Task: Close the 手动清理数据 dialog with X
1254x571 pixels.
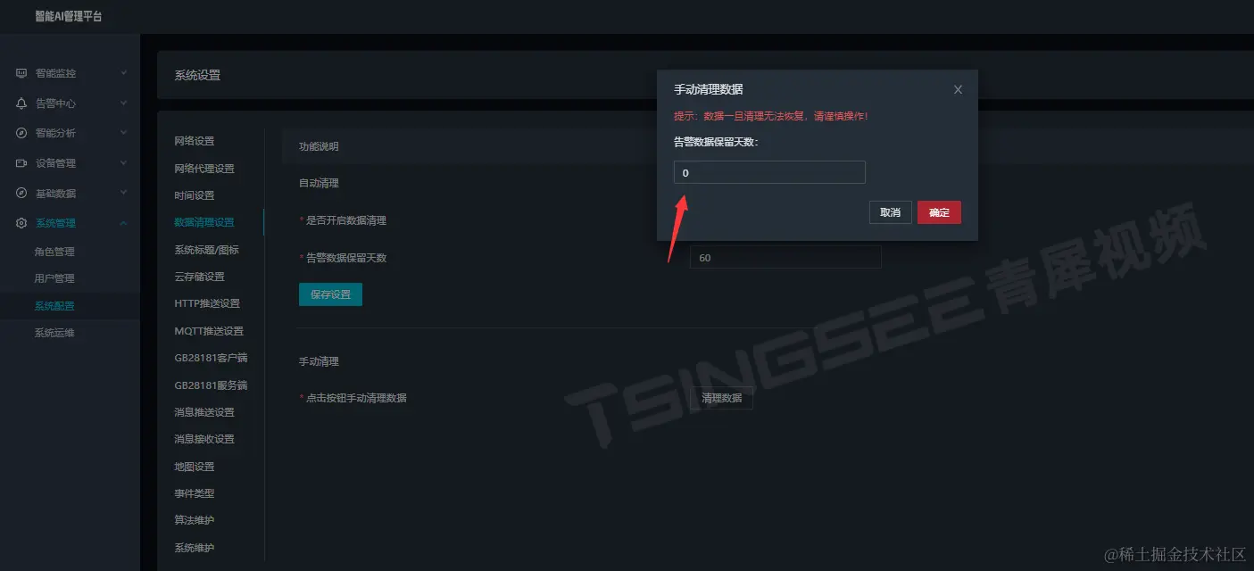Action: (x=958, y=89)
